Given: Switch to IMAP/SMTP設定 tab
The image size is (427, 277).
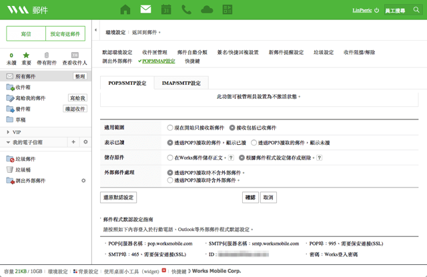Looking at the screenshot, I should point(181,83).
